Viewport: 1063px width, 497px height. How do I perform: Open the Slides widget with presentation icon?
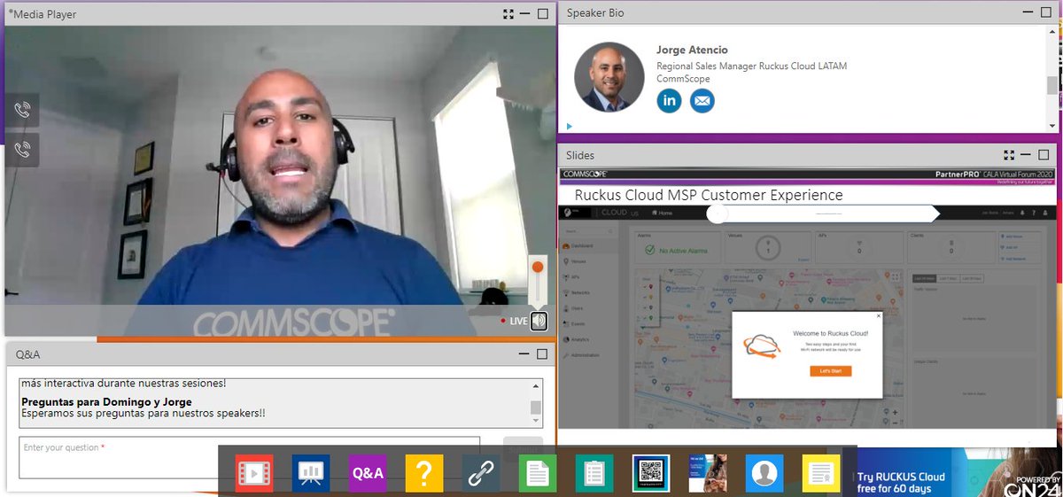point(311,474)
